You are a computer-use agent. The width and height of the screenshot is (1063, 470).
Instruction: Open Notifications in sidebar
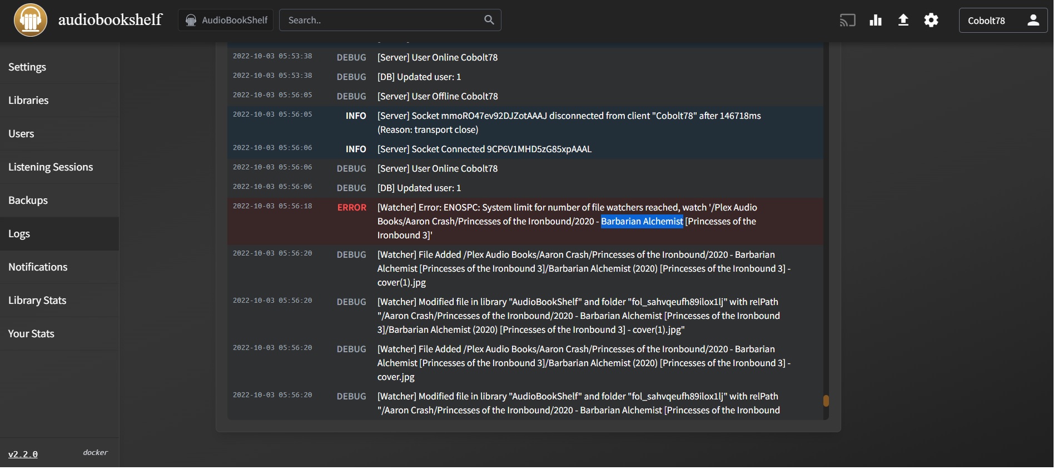click(x=59, y=267)
